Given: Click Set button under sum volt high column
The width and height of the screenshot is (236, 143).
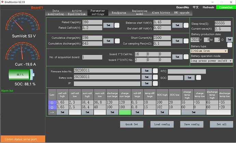Looking at the screenshot, I should [87, 112].
